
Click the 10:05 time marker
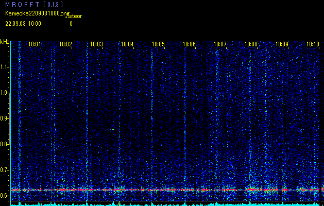point(158,44)
